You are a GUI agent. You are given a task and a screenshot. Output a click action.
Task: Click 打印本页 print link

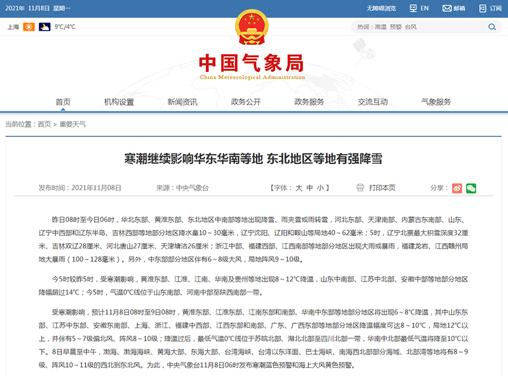[382, 188]
